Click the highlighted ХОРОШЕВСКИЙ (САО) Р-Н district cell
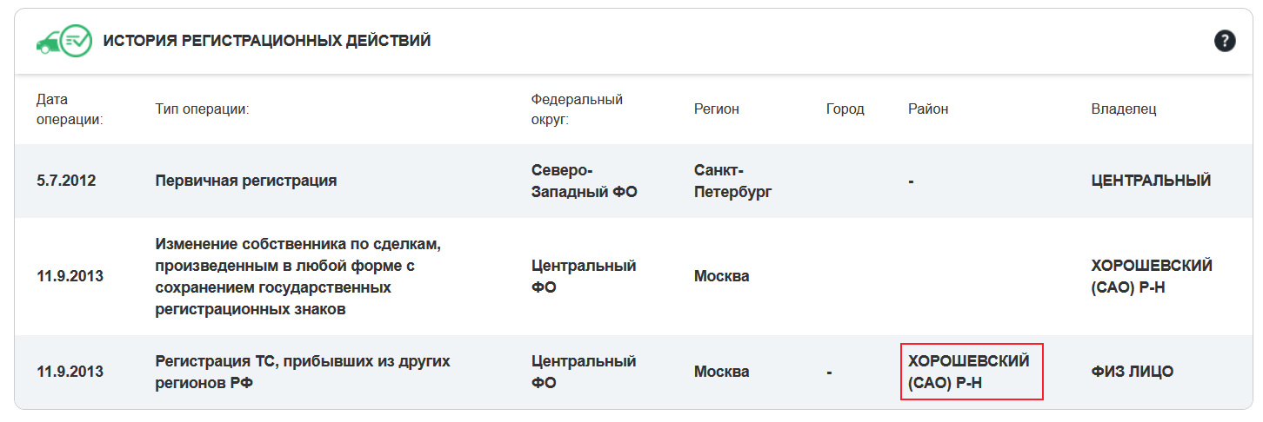Screen dimensions: 1263x422 (x=971, y=372)
